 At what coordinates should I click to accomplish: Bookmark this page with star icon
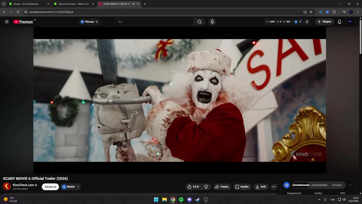tap(311, 12)
